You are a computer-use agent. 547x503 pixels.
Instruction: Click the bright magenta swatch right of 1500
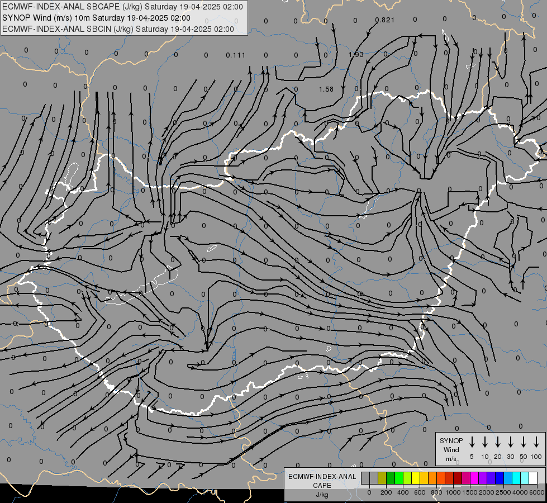(x=474, y=478)
